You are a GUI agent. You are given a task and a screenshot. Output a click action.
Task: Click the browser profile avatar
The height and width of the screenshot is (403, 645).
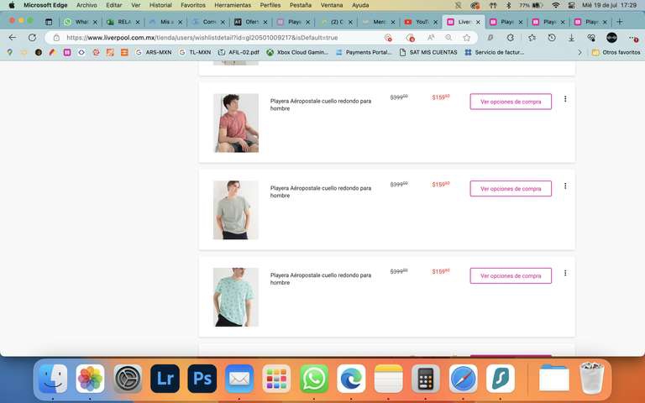pos(611,38)
